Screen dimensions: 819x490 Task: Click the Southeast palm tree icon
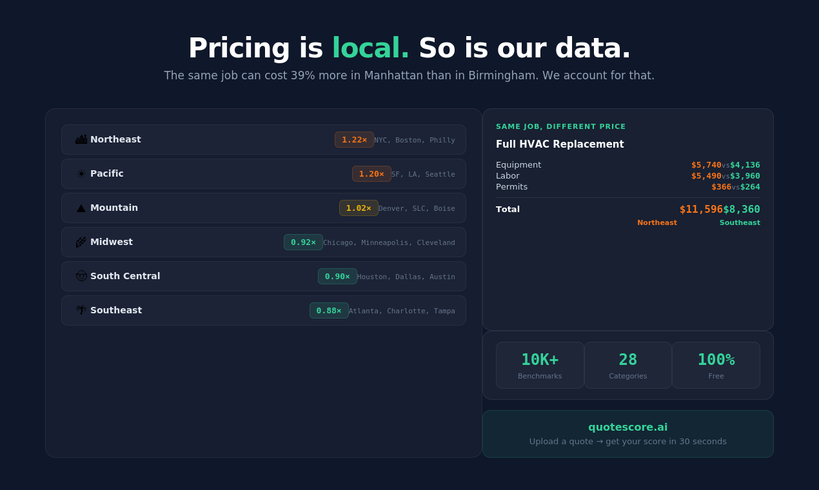click(x=81, y=310)
